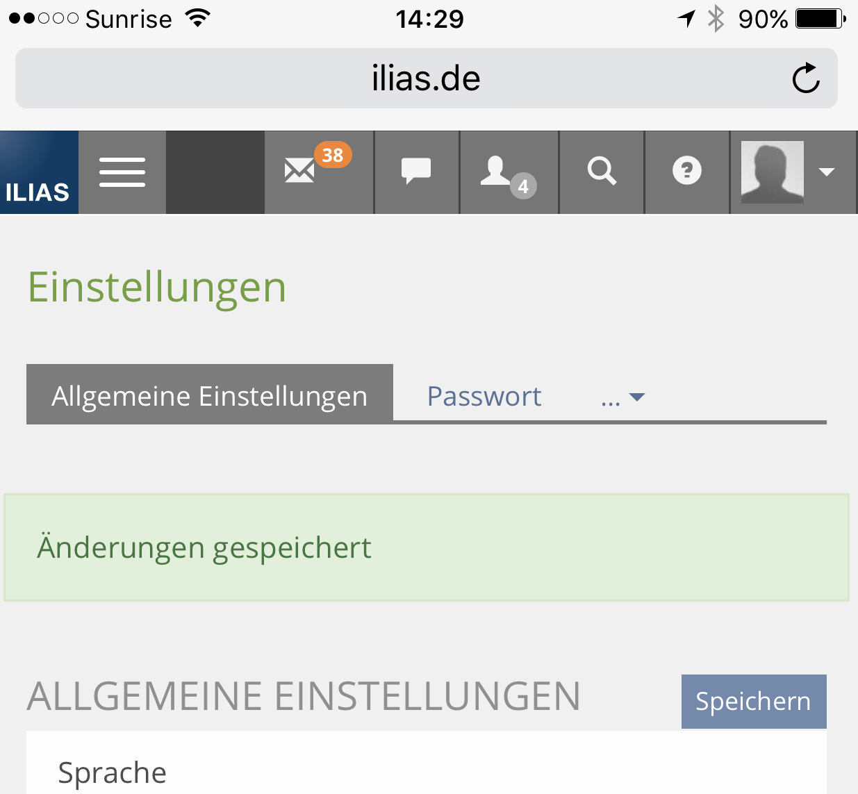Image resolution: width=858 pixels, height=794 pixels.
Task: Open the mail inbox envelope icon
Action: click(x=299, y=170)
